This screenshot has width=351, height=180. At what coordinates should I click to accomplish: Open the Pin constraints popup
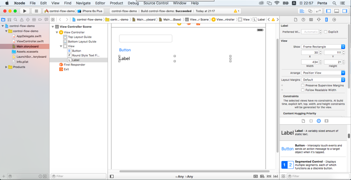click(269, 176)
